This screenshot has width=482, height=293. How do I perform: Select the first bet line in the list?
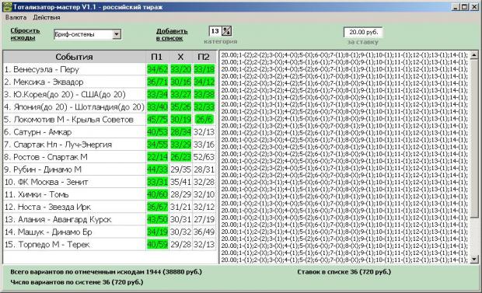pos(344,55)
